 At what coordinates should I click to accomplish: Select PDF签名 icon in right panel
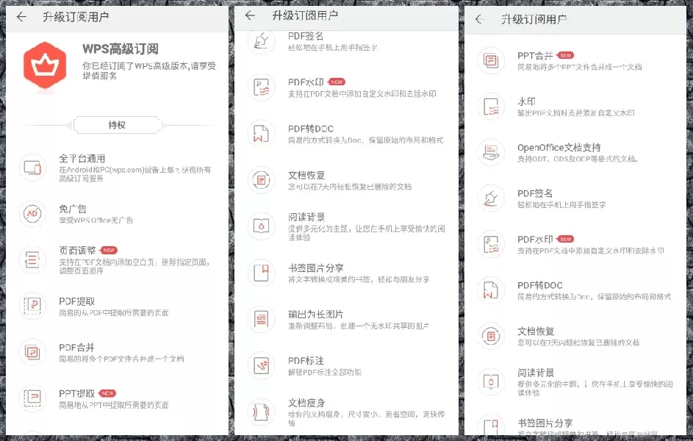point(491,198)
